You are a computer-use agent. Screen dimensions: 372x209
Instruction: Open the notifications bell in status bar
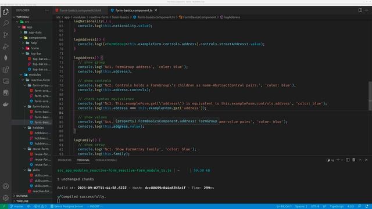367,207
